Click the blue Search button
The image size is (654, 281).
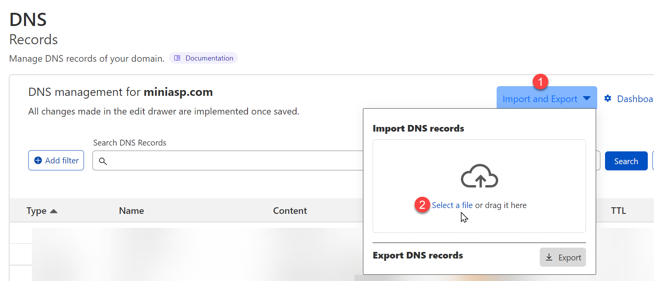(626, 161)
